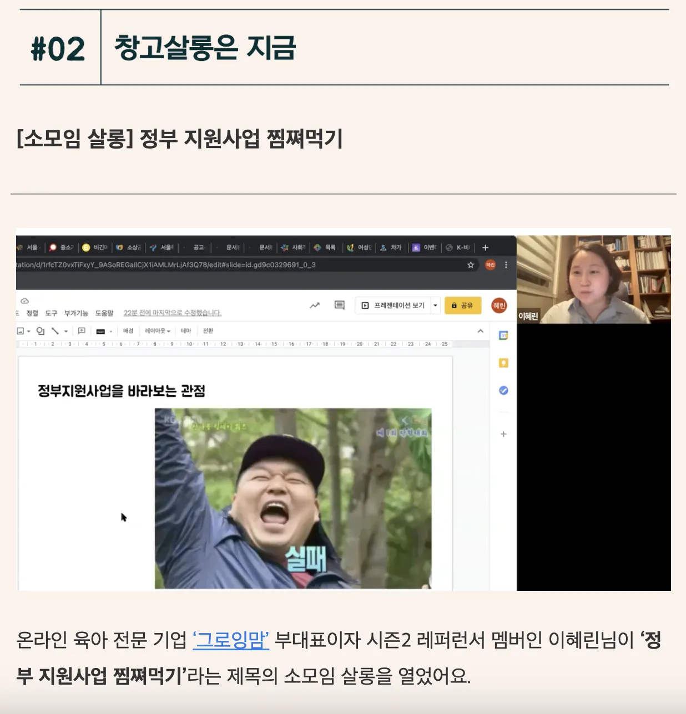This screenshot has width=686, height=714.
Task: Switch to the 차가 browser tab
Action: point(392,247)
